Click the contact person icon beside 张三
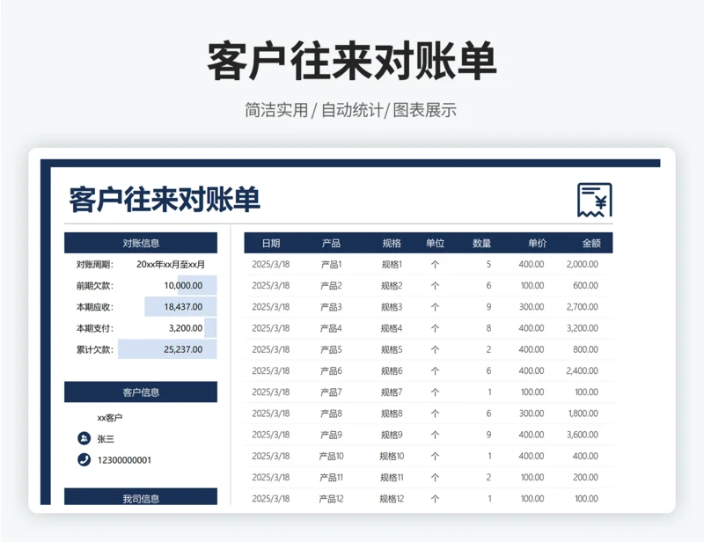The image size is (704, 542). coord(84,438)
